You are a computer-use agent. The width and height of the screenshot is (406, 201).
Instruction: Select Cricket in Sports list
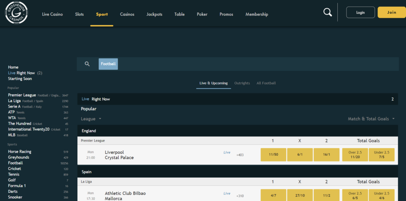coord(38,169)
